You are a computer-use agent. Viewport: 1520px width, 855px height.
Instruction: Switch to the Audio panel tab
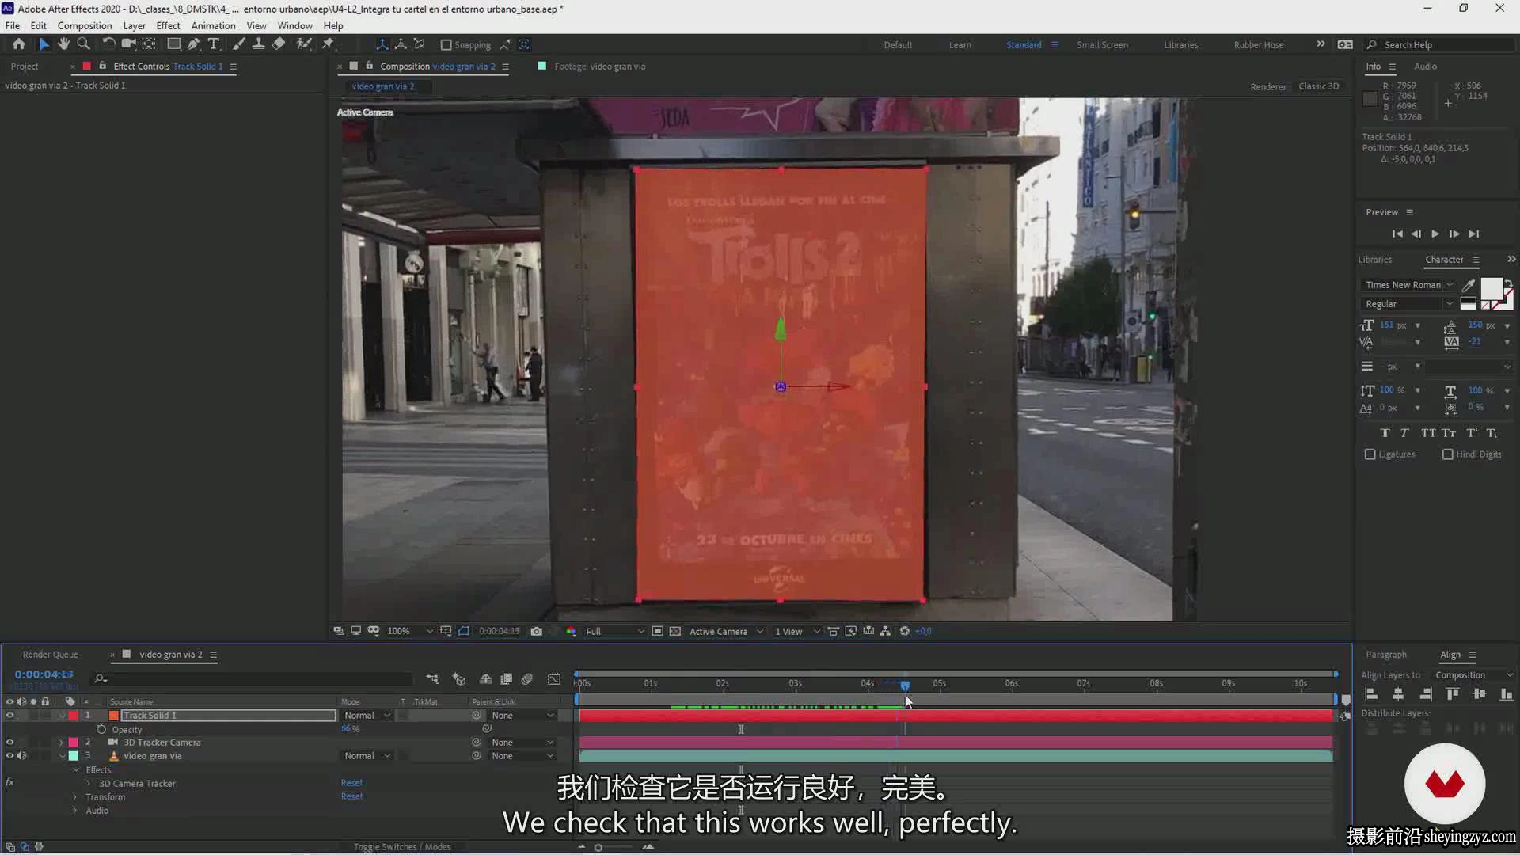(1425, 66)
